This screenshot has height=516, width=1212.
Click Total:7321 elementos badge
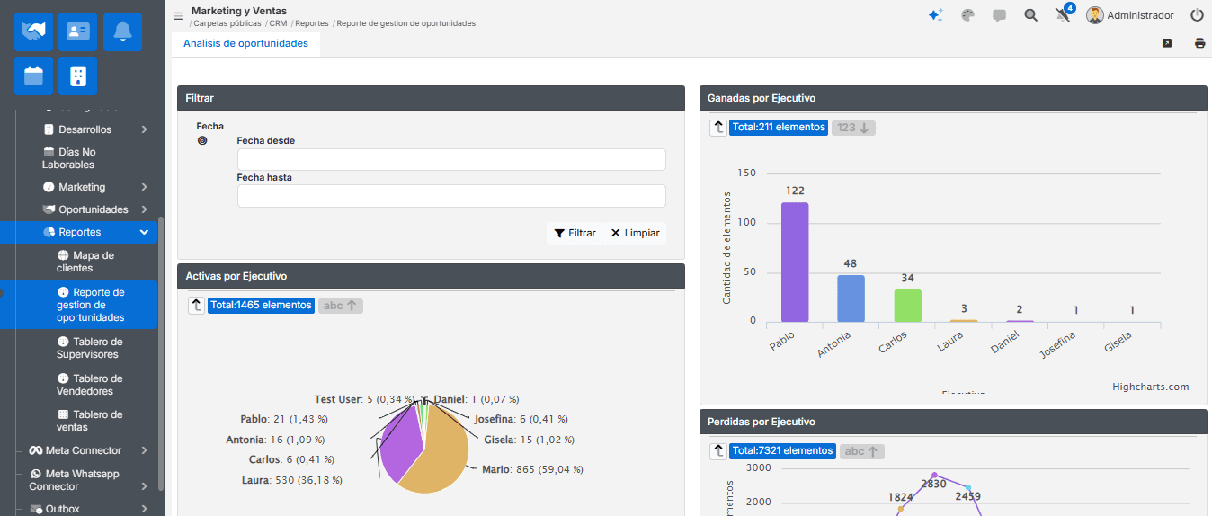(782, 451)
